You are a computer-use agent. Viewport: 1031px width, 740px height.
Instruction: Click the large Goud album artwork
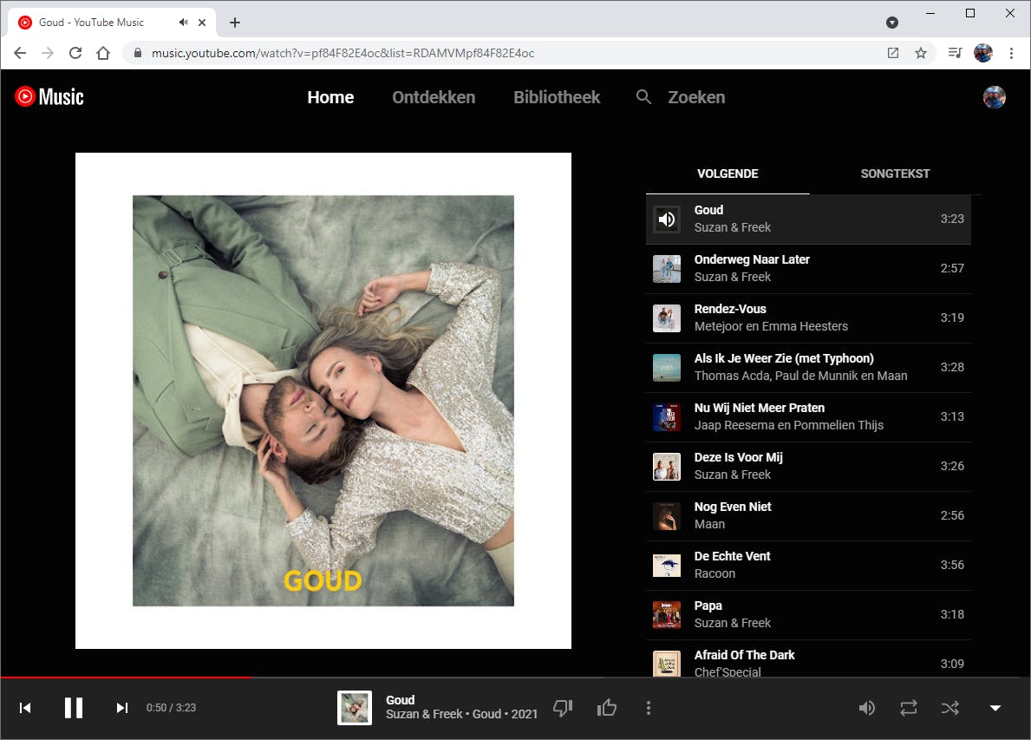(323, 401)
